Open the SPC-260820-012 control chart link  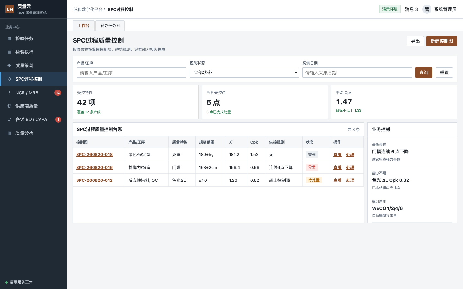pos(94,180)
